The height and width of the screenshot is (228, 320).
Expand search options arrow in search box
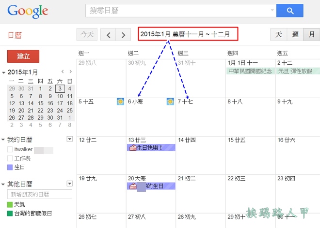point(272,11)
